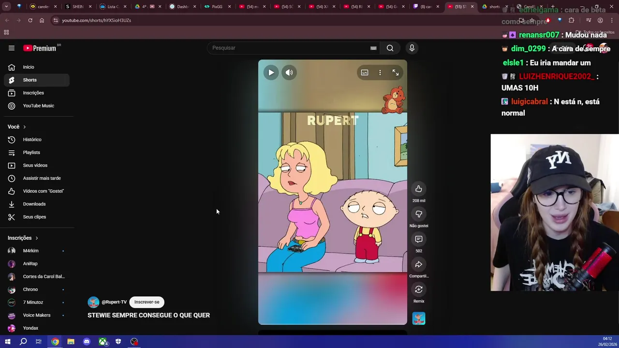
Task: Open Chrono channel subscription
Action: coord(37,290)
